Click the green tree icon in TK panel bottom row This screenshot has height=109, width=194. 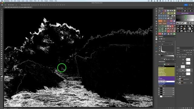(174, 34)
